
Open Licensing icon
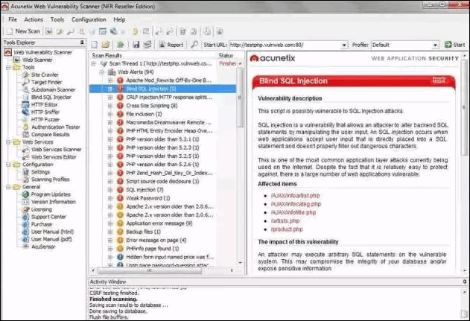tap(26, 209)
